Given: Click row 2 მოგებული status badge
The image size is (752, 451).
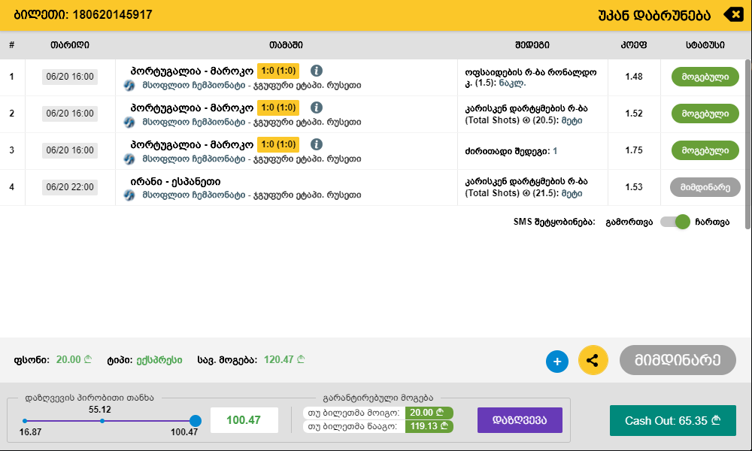Looking at the screenshot, I should click(x=705, y=114).
